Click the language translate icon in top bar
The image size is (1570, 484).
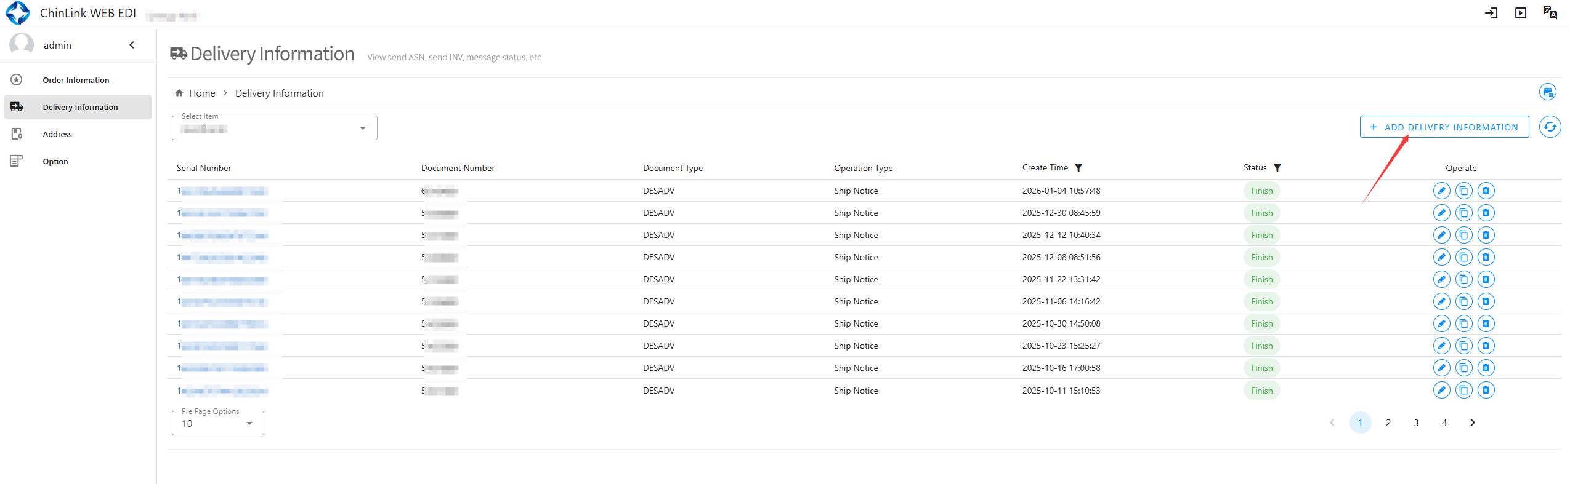(x=1550, y=13)
